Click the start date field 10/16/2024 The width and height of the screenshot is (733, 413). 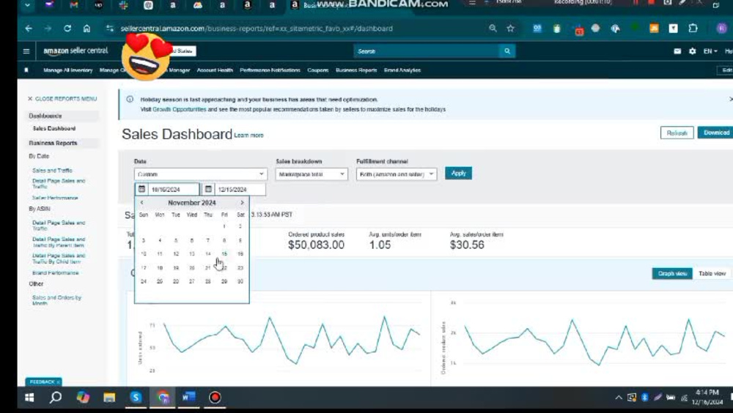(x=174, y=189)
